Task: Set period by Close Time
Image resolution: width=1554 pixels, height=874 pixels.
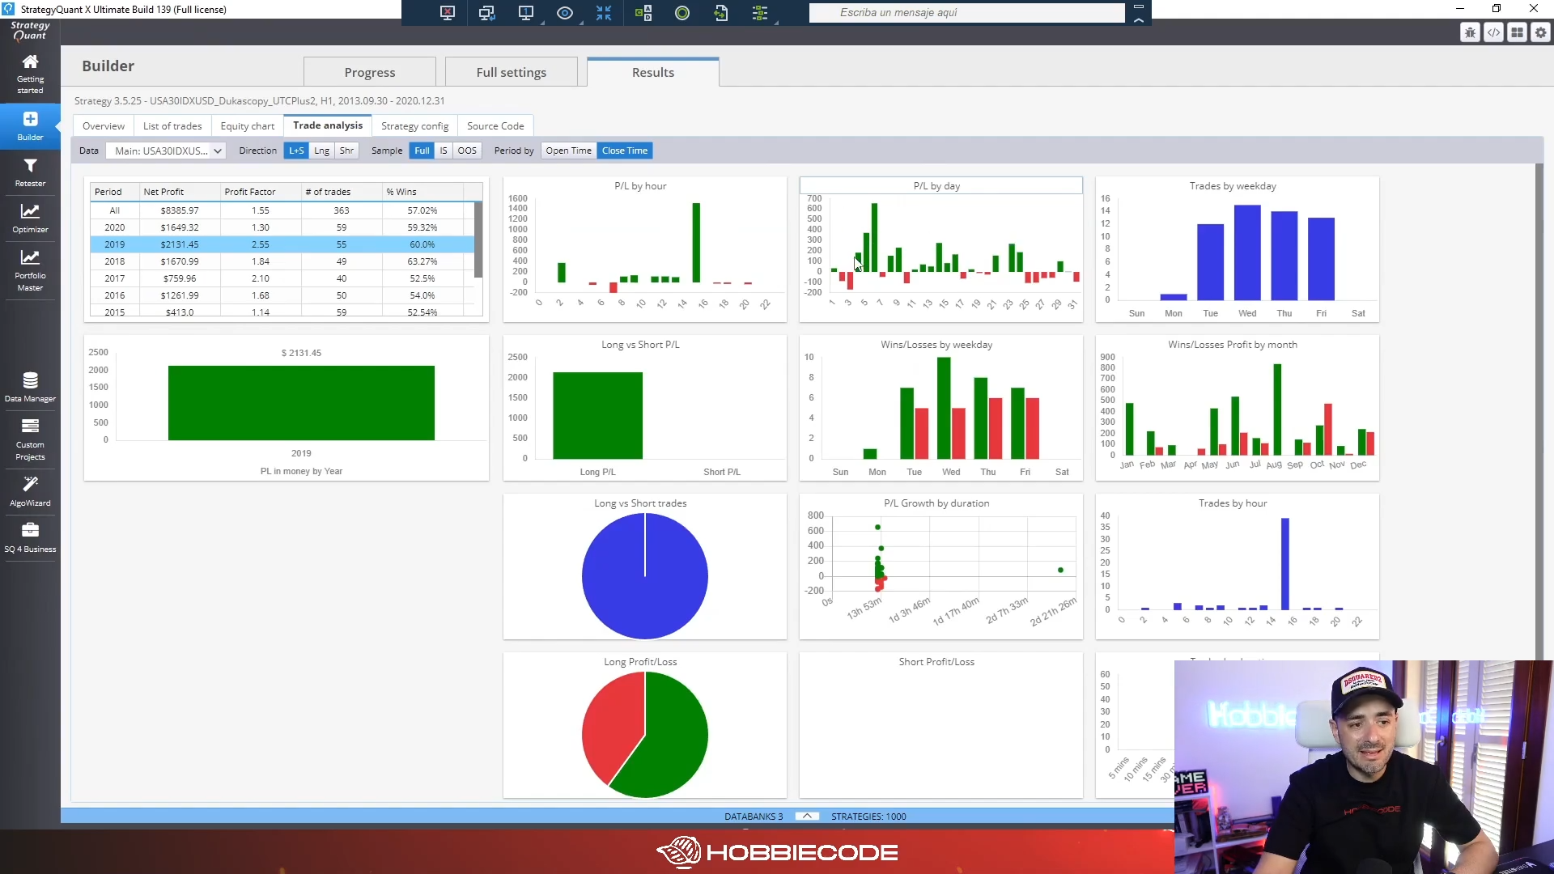Action: [624, 151]
